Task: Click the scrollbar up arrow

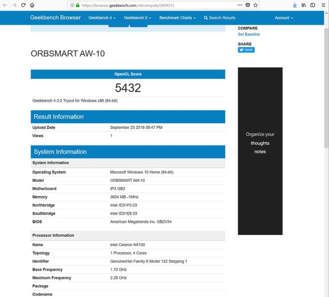Action: tap(326, 13)
